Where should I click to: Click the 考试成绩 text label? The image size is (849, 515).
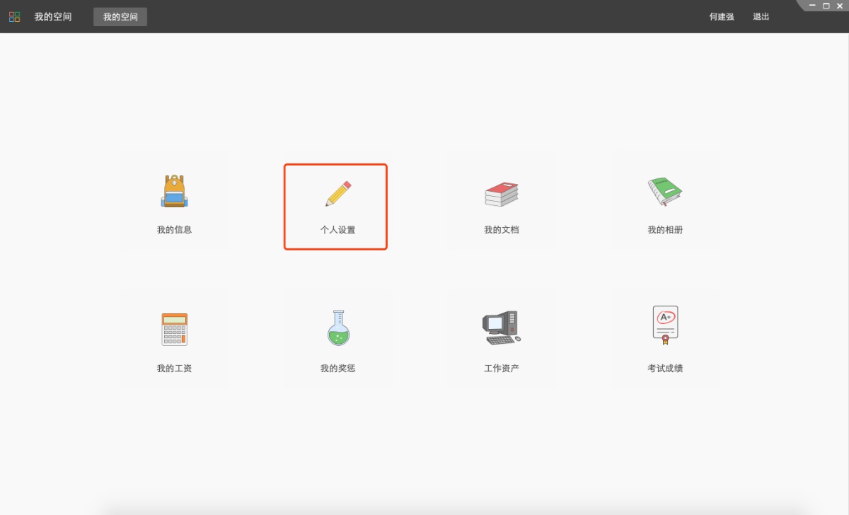click(664, 369)
